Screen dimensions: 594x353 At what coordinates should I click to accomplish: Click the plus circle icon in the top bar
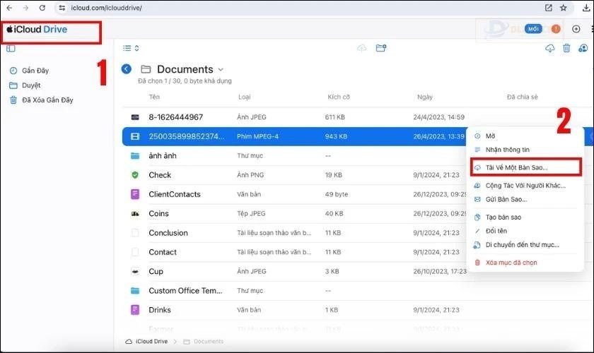(576, 29)
